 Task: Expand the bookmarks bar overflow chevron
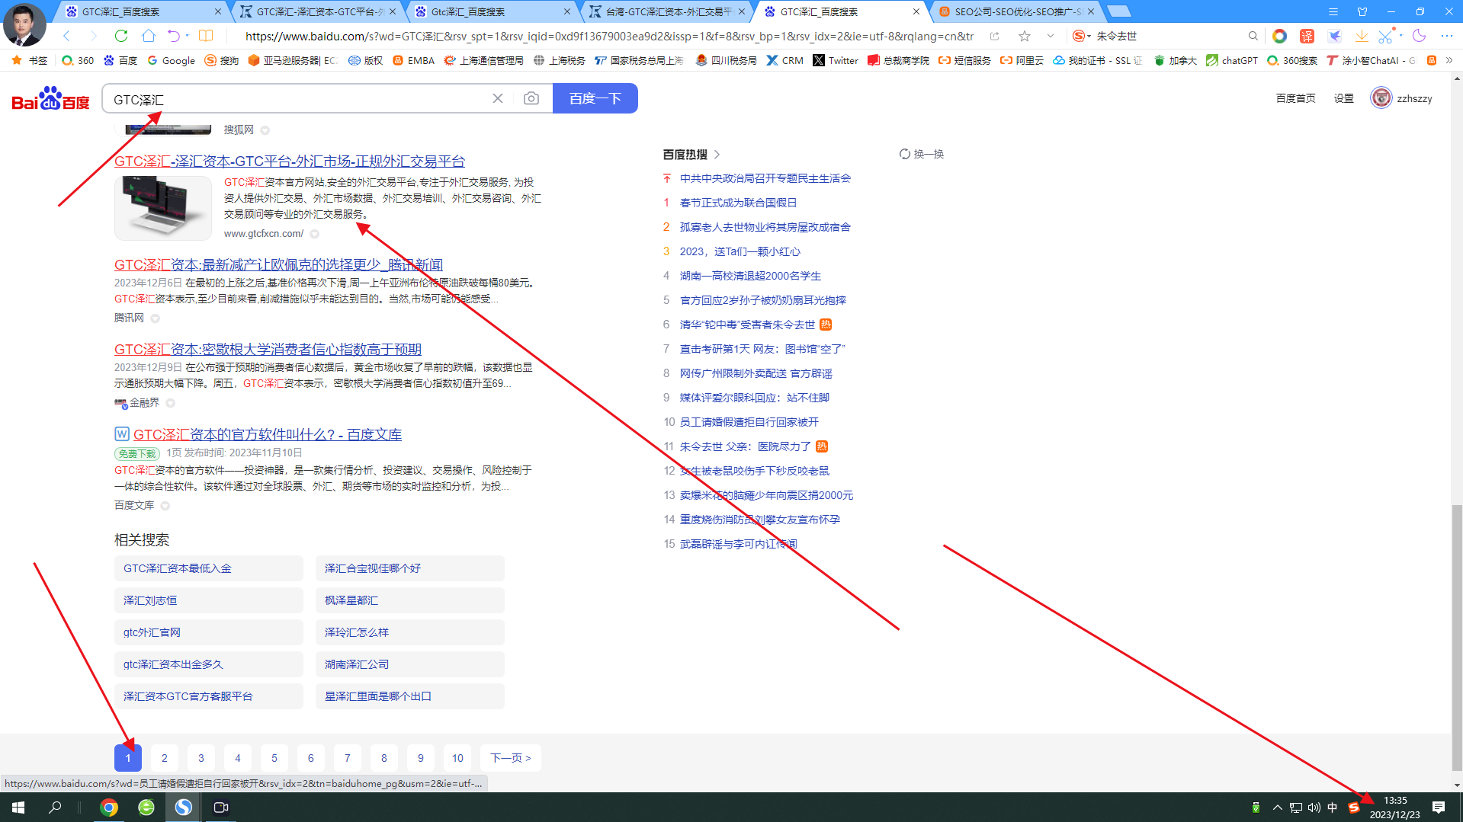1449,60
